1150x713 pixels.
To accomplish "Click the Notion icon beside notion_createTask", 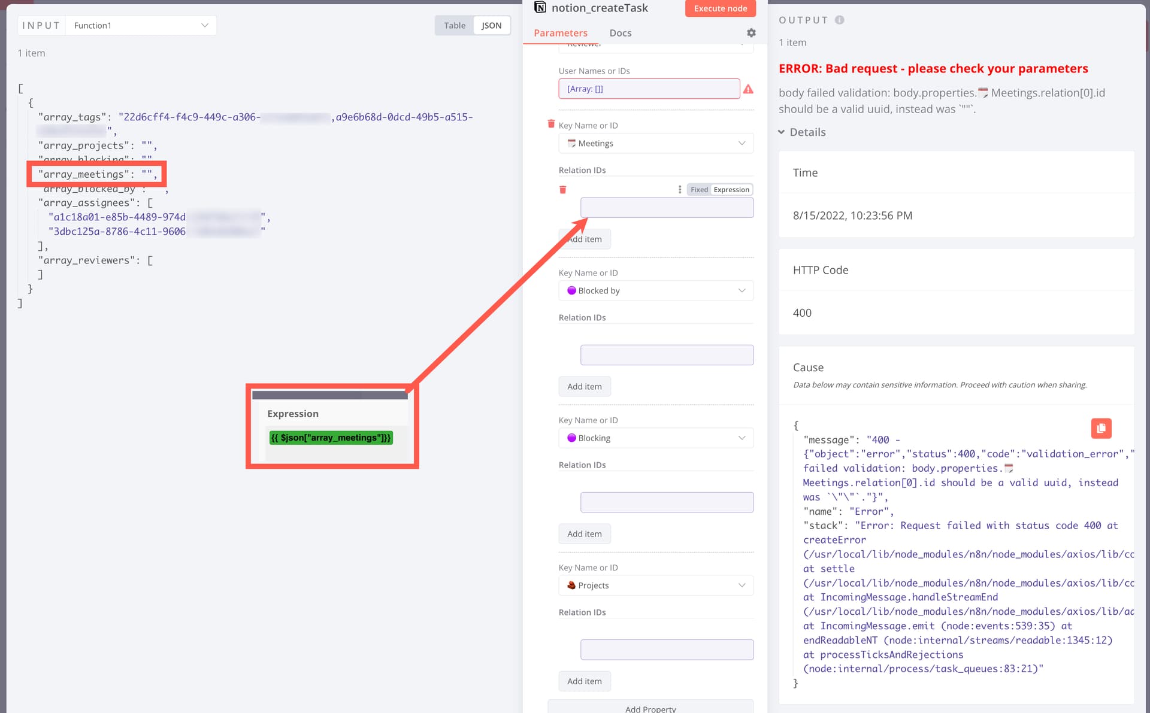I will tap(540, 8).
